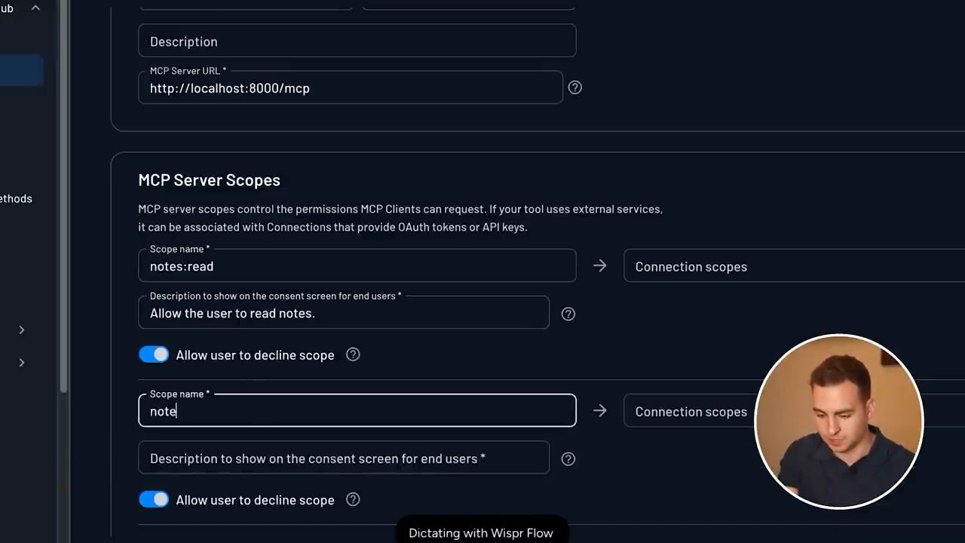965x543 pixels.
Task: Select the highlighted blue sidebar item
Action: 21,71
